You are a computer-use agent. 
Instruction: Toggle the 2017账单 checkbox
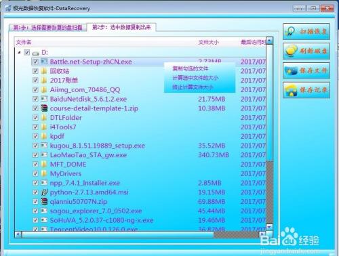click(35, 80)
